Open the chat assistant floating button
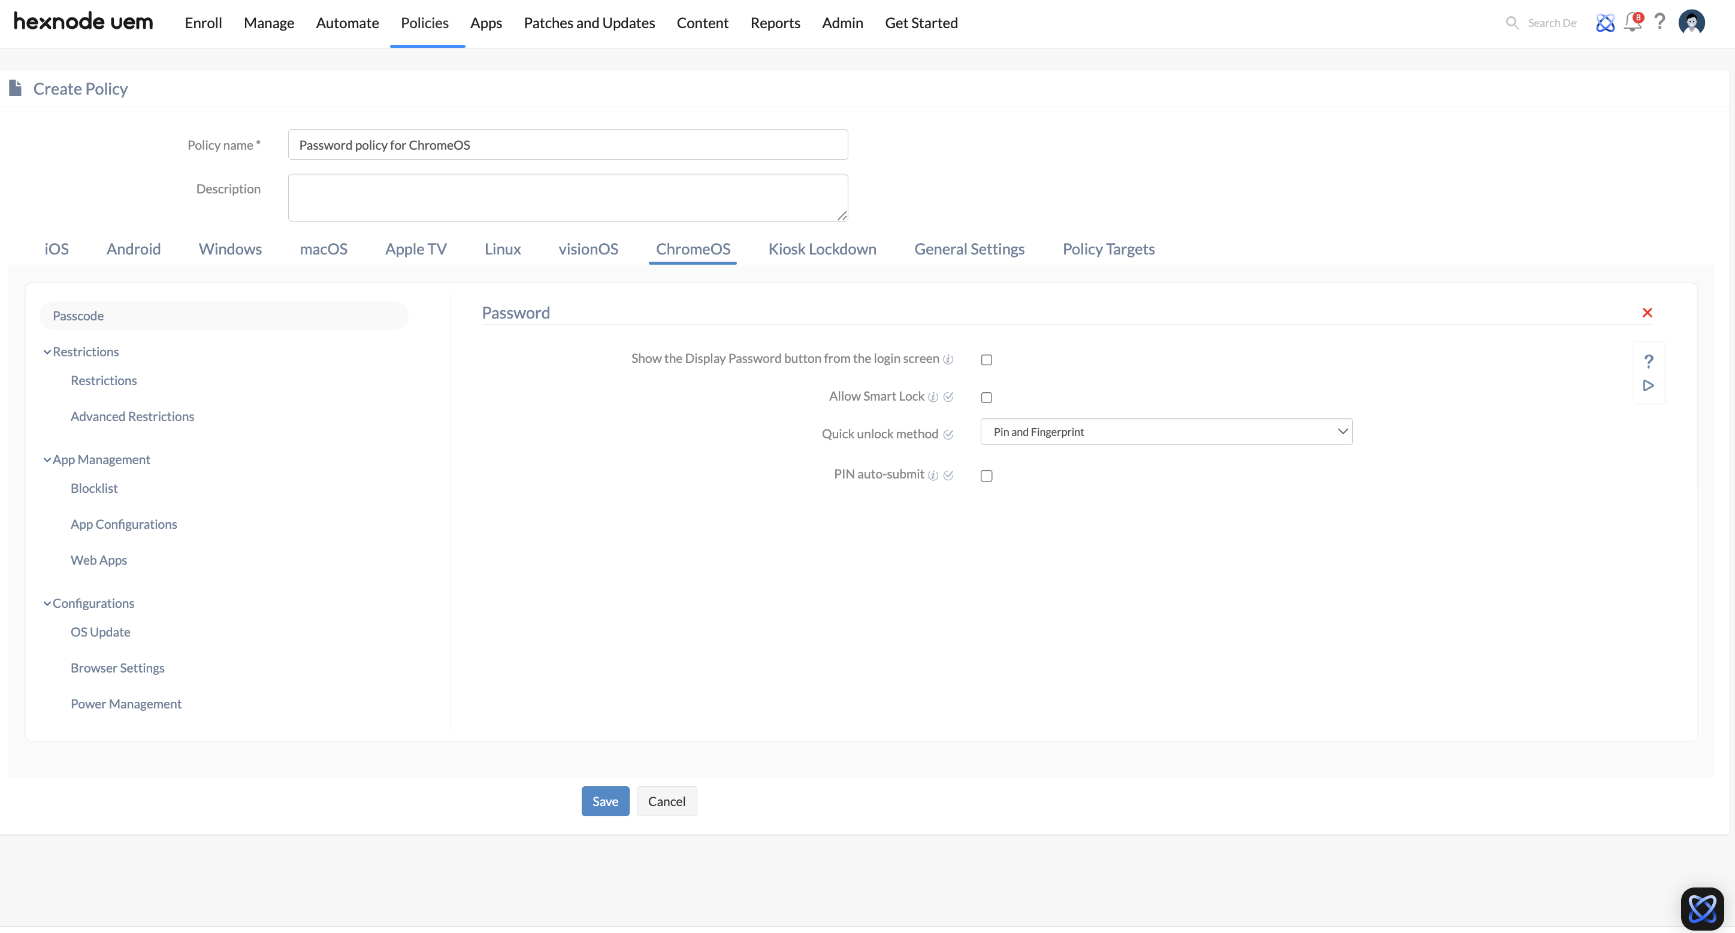Viewport: 1735px width, 933px height. (x=1702, y=909)
